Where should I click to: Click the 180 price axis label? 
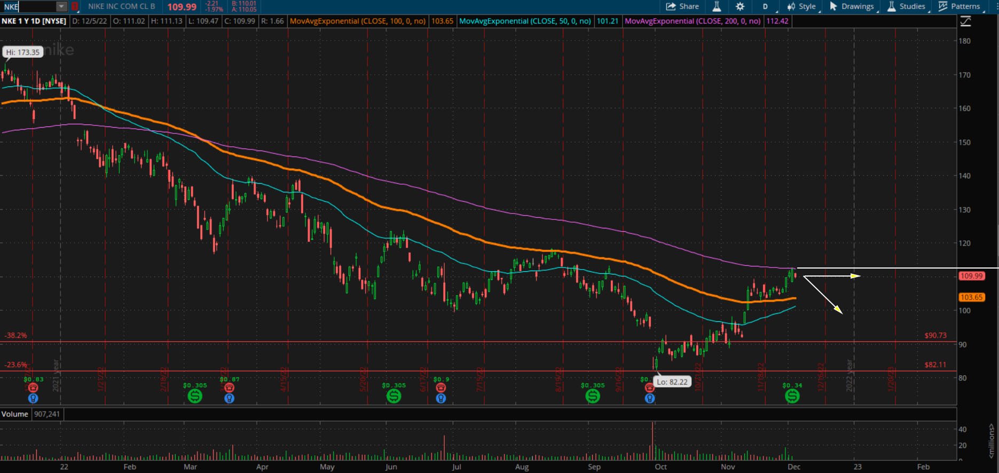pos(964,41)
